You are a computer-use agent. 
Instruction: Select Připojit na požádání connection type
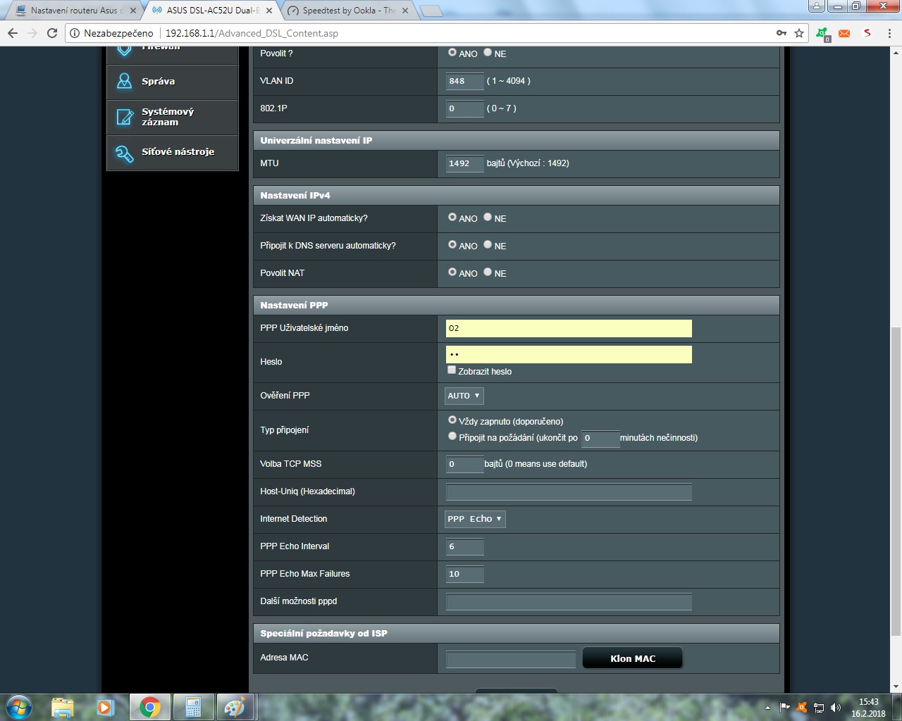(x=452, y=437)
